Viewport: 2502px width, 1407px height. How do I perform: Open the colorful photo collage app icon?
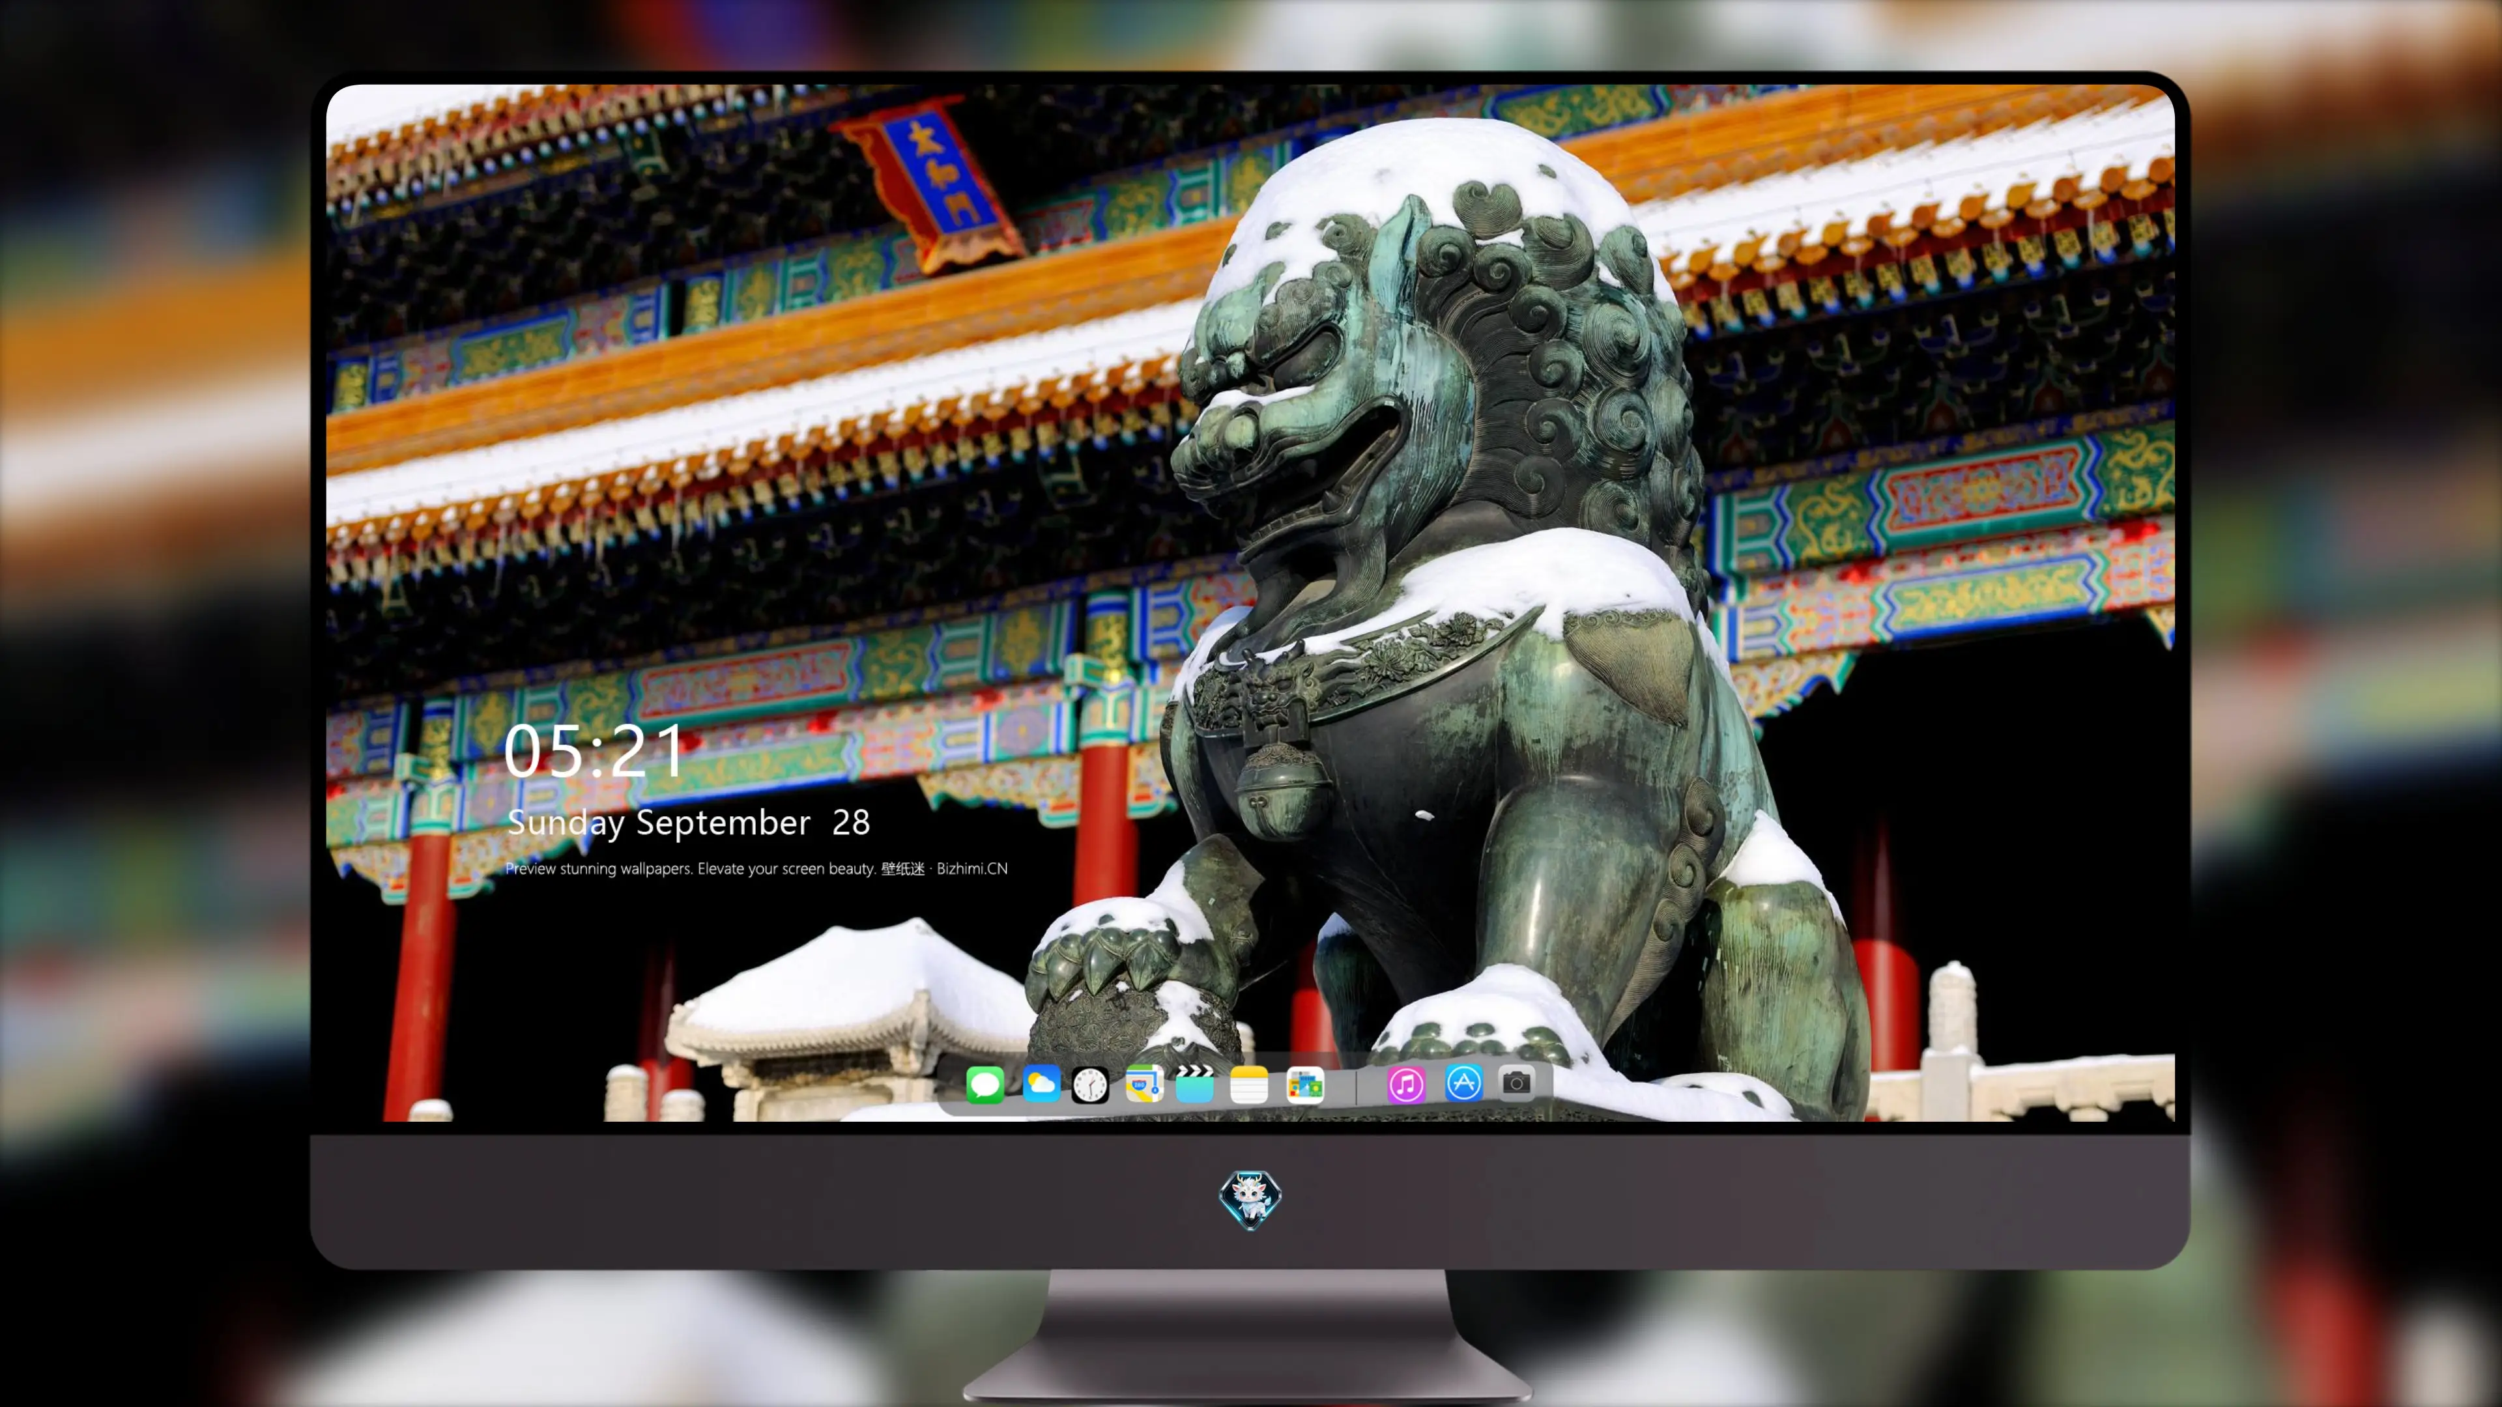(1305, 1085)
